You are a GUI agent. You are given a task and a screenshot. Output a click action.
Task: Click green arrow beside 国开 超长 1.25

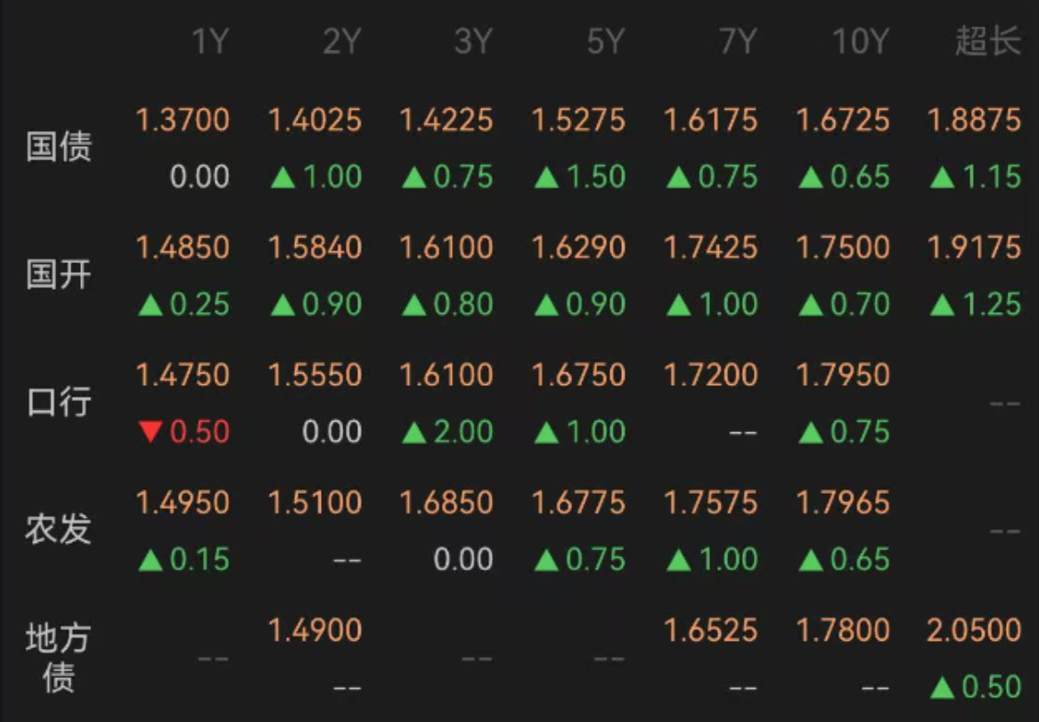coord(942,305)
